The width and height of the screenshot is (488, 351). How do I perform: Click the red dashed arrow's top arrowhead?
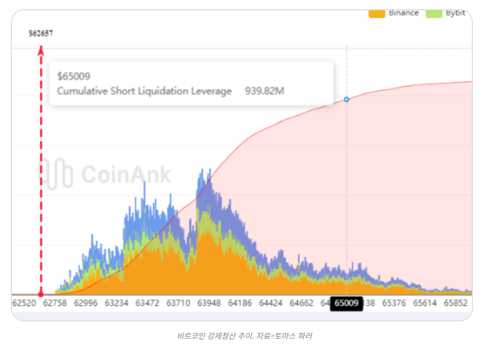[41, 49]
